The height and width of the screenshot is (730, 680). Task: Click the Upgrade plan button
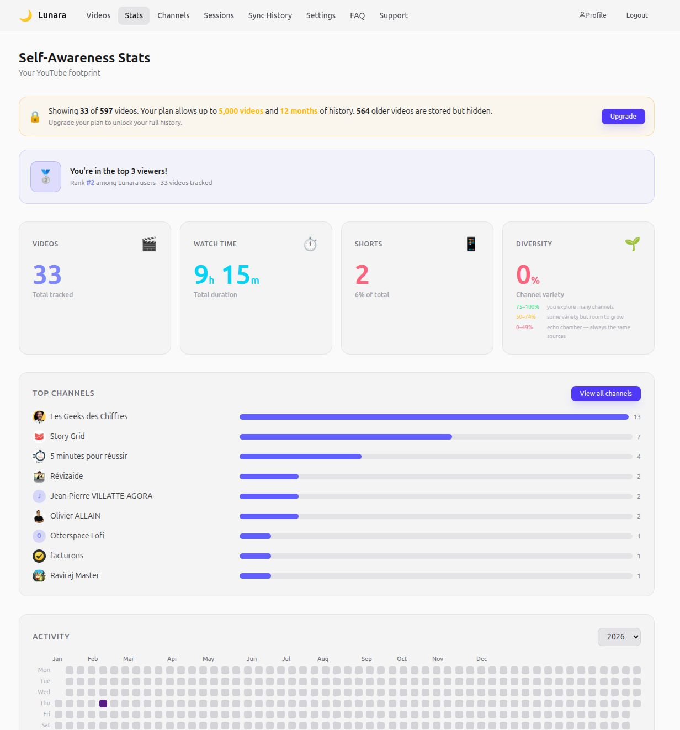click(623, 117)
